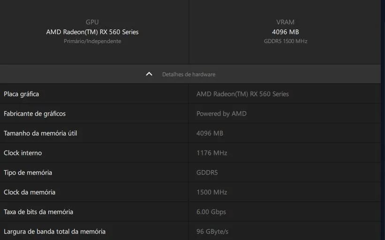Click the 4096 MB value in Tamanho row
Image resolution: width=385 pixels, height=240 pixels.
point(210,133)
